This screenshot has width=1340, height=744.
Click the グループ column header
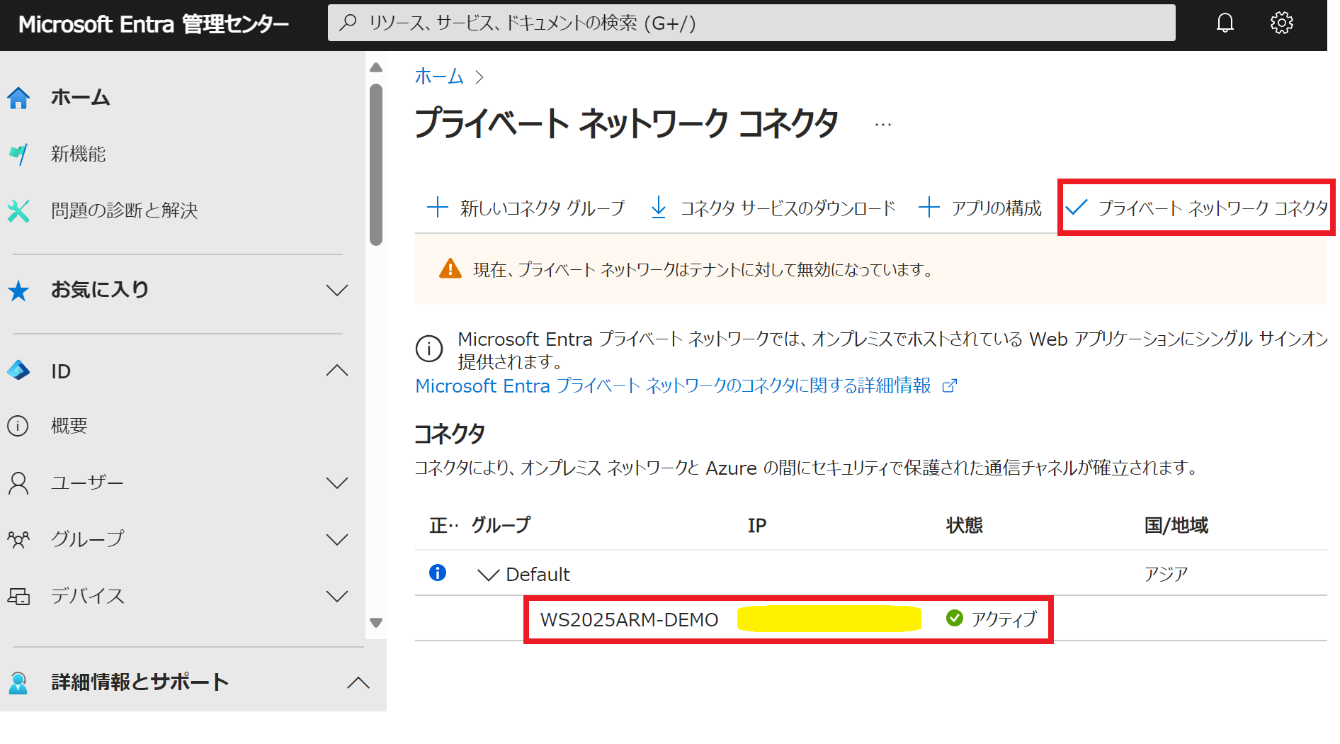[501, 525]
